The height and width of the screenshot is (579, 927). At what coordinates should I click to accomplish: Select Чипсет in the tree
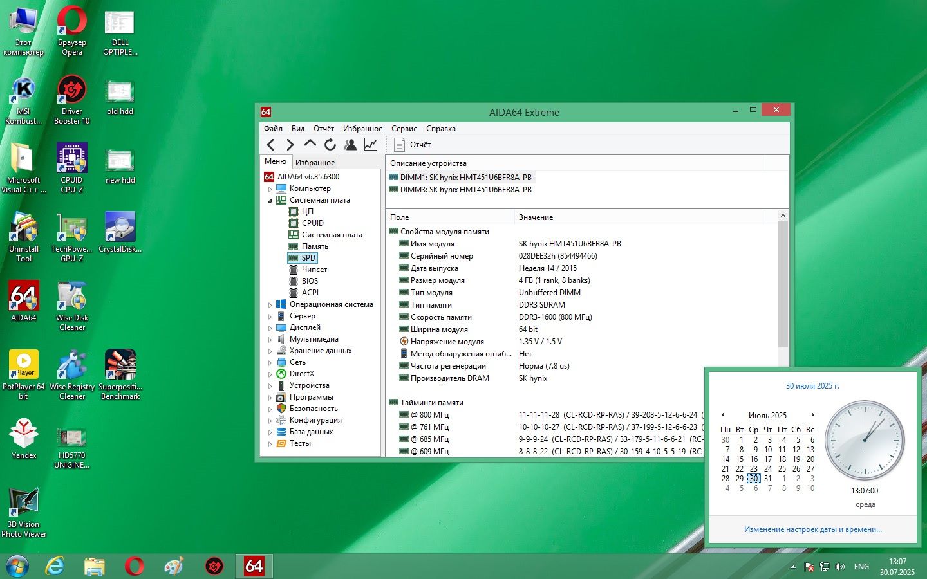click(x=314, y=270)
